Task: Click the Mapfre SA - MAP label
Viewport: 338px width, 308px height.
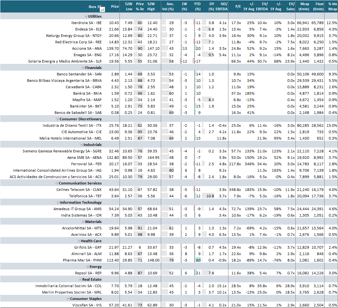Action: pyautogui.click(x=87, y=100)
